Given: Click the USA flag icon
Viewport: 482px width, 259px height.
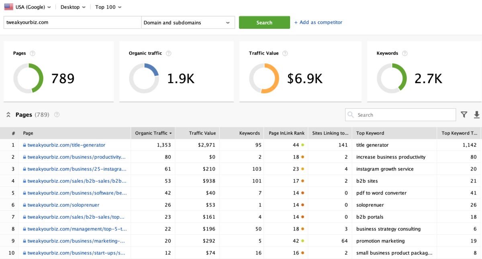Looking at the screenshot, I should [9, 7].
